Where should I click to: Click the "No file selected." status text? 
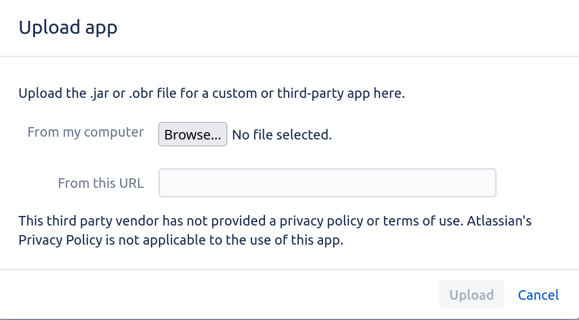point(282,135)
